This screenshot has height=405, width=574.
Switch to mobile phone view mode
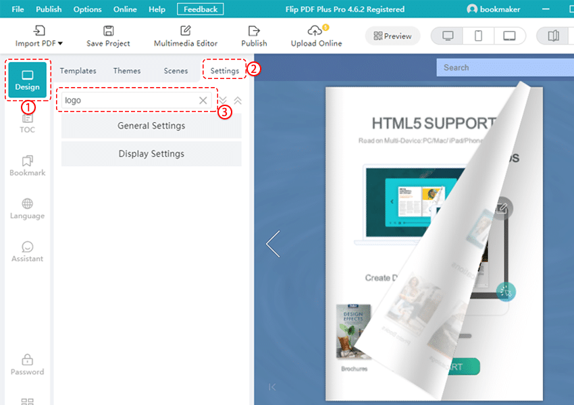(478, 36)
